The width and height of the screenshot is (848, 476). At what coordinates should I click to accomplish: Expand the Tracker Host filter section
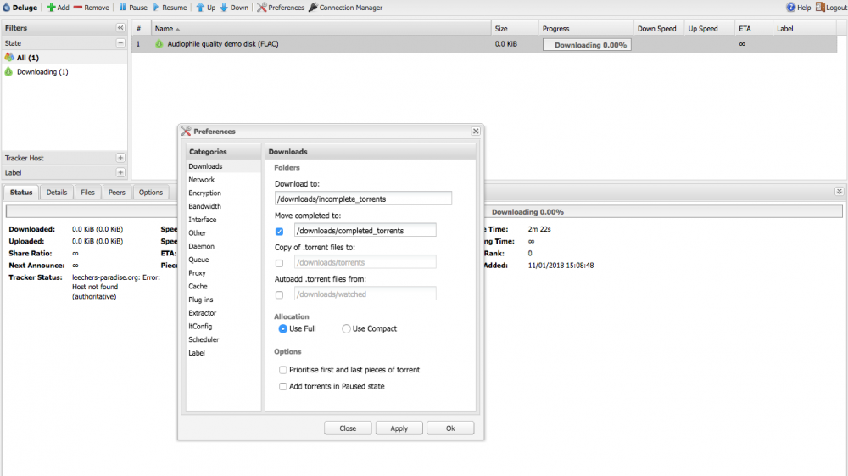click(x=120, y=158)
